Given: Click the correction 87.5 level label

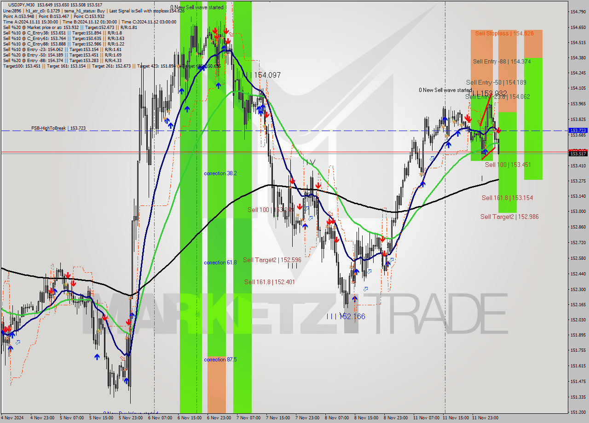Looking at the screenshot, I should [220, 360].
